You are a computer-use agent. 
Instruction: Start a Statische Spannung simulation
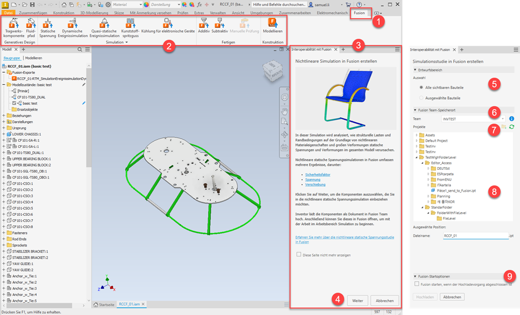(x=48, y=28)
